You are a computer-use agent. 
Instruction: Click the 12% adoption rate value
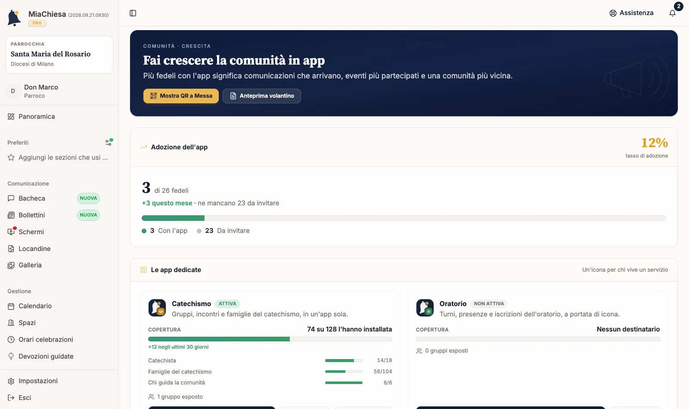point(655,143)
